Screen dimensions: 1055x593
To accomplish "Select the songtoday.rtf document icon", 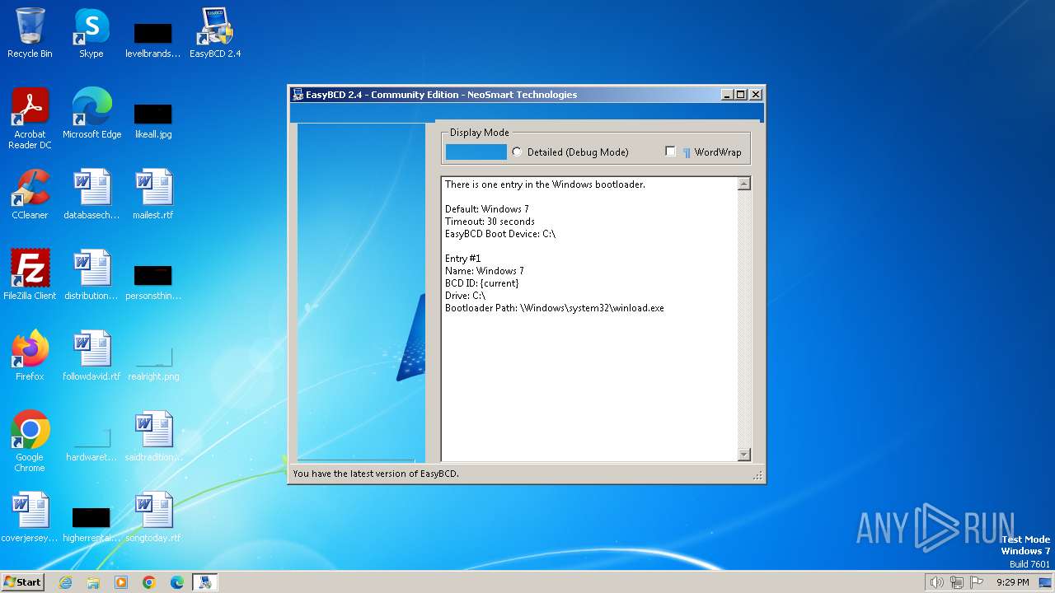I will 153,517.
